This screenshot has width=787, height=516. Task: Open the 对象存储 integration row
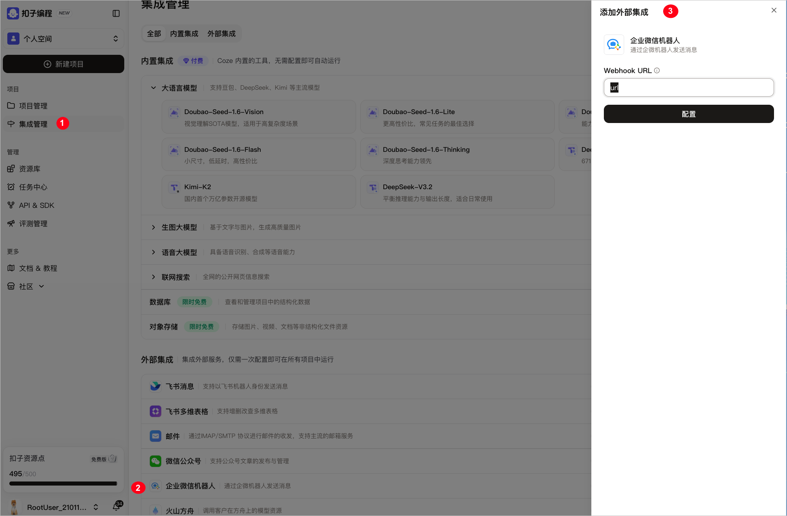pos(366,327)
